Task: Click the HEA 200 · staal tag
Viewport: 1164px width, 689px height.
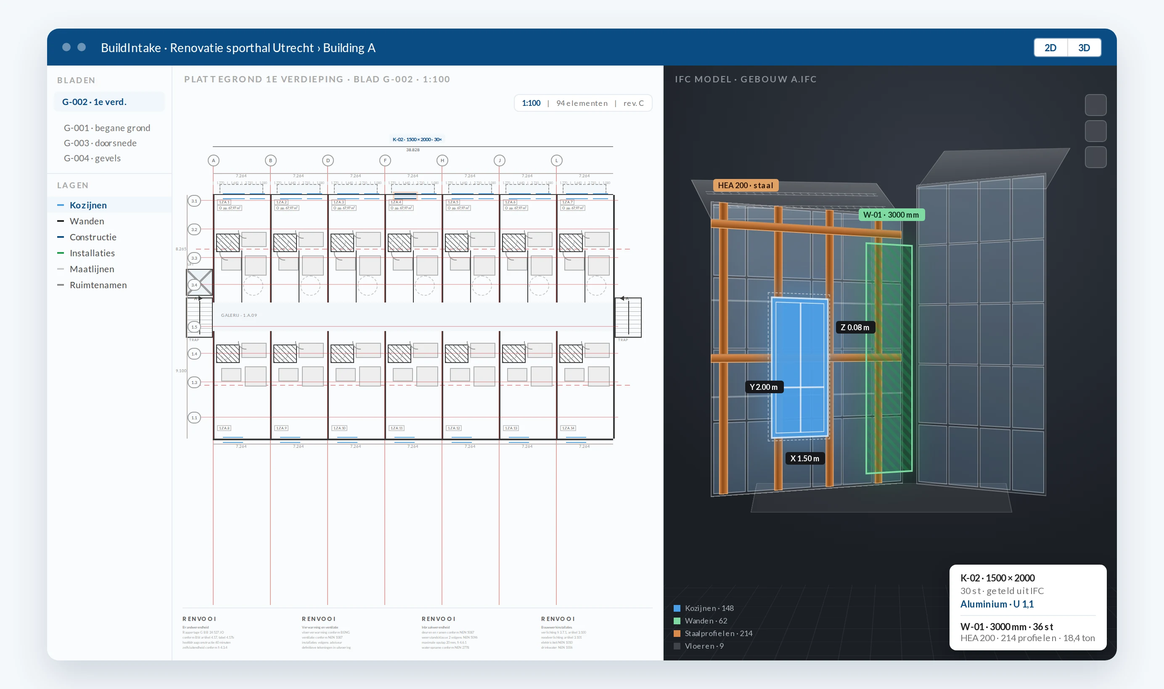Action: pyautogui.click(x=745, y=186)
